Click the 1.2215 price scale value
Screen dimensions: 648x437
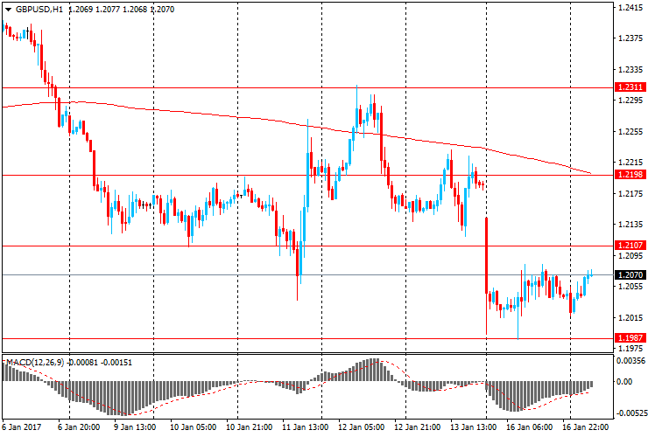(x=630, y=163)
